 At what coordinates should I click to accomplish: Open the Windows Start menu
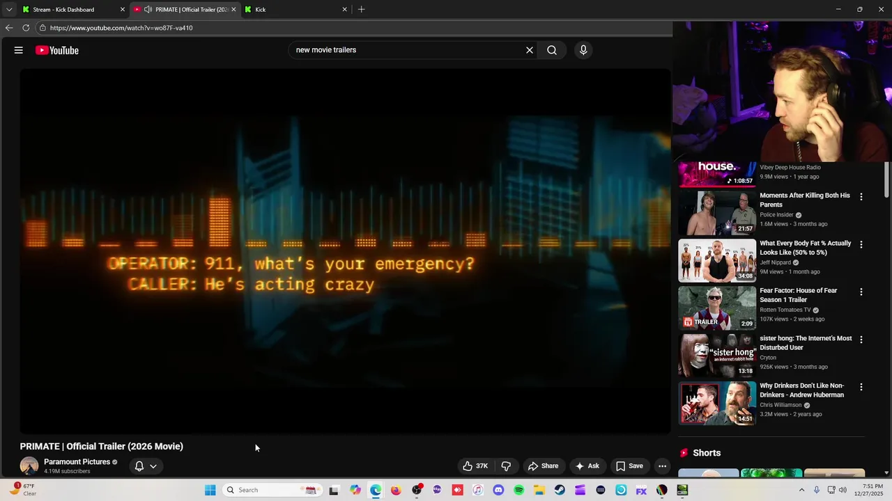210,490
